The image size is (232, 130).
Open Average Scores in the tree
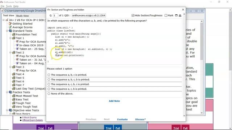[22, 27]
